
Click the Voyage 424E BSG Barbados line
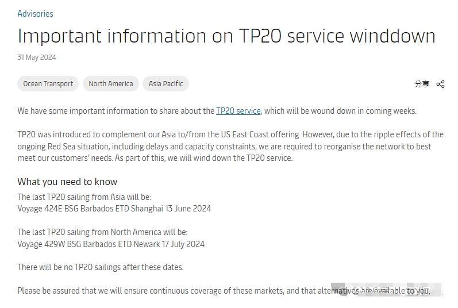pyautogui.click(x=114, y=209)
